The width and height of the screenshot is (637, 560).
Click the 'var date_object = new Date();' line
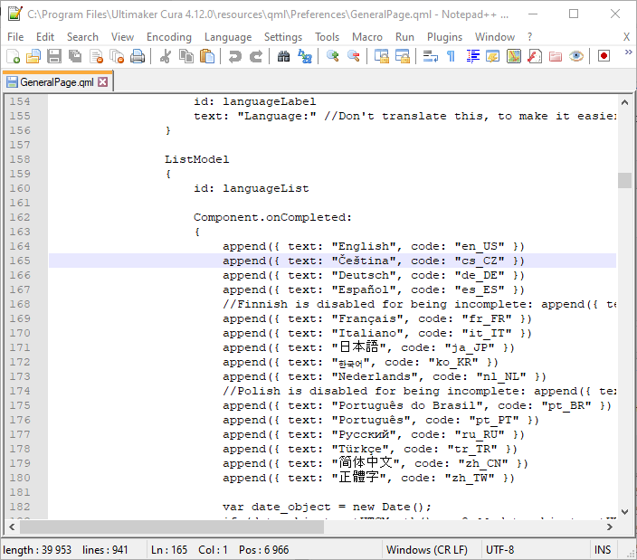point(327,507)
